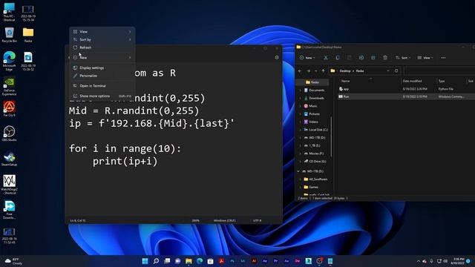Show hidden system tray icons chevron
475x267 pixels.
click(419, 261)
